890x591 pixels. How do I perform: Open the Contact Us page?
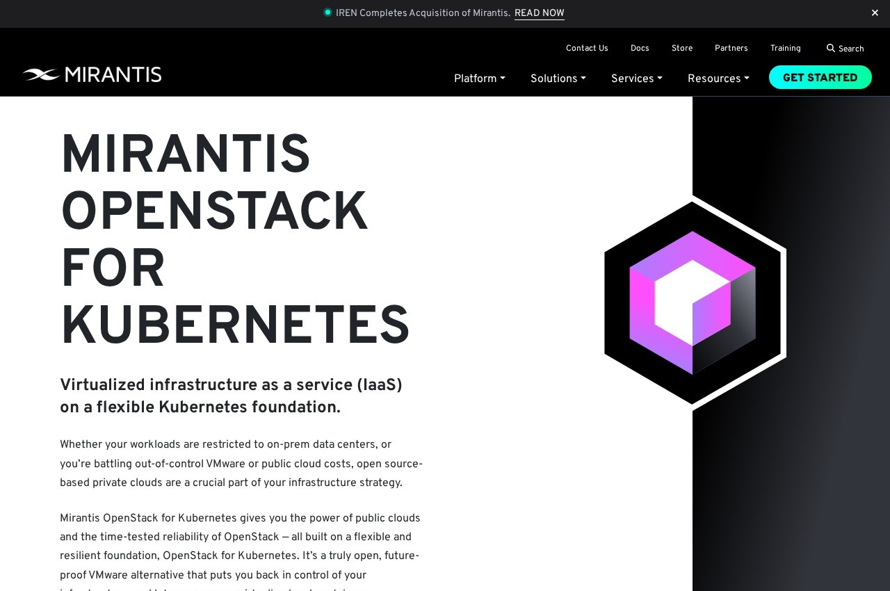coord(587,49)
